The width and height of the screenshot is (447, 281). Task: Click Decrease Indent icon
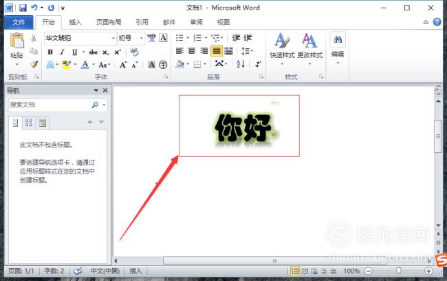tap(236, 38)
